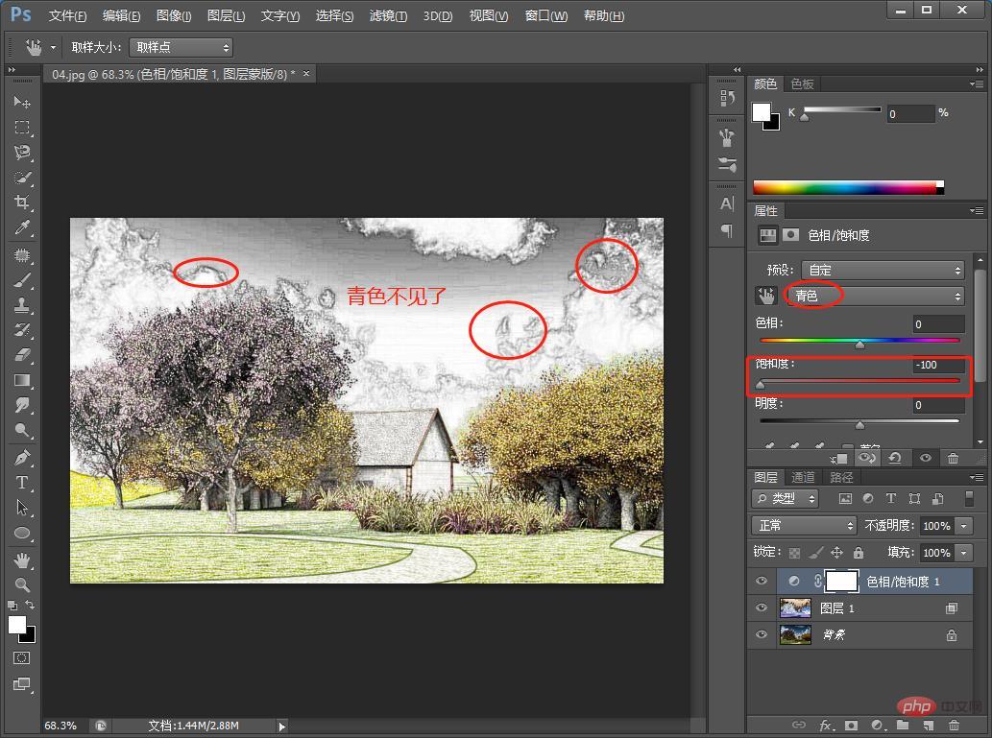
Task: Toggle adjustment visibility eye in Properties
Action: (925, 458)
